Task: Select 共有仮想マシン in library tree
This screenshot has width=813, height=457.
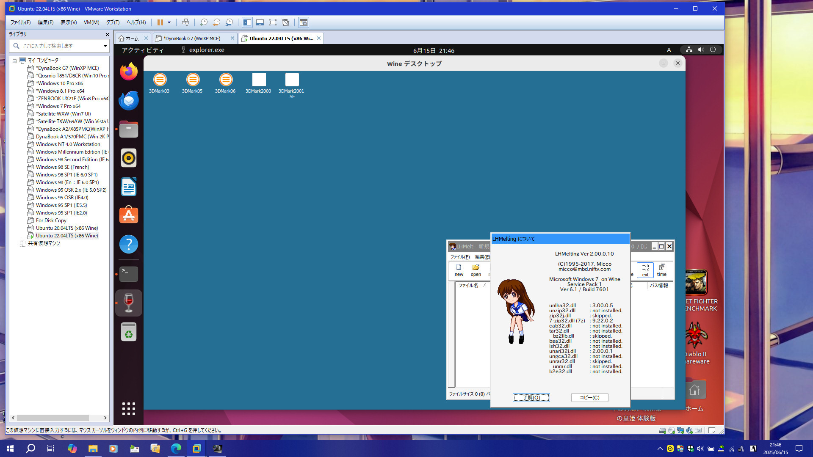Action: pos(44,243)
